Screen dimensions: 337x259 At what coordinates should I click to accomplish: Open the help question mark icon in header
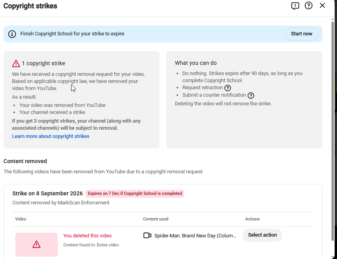tap(309, 6)
